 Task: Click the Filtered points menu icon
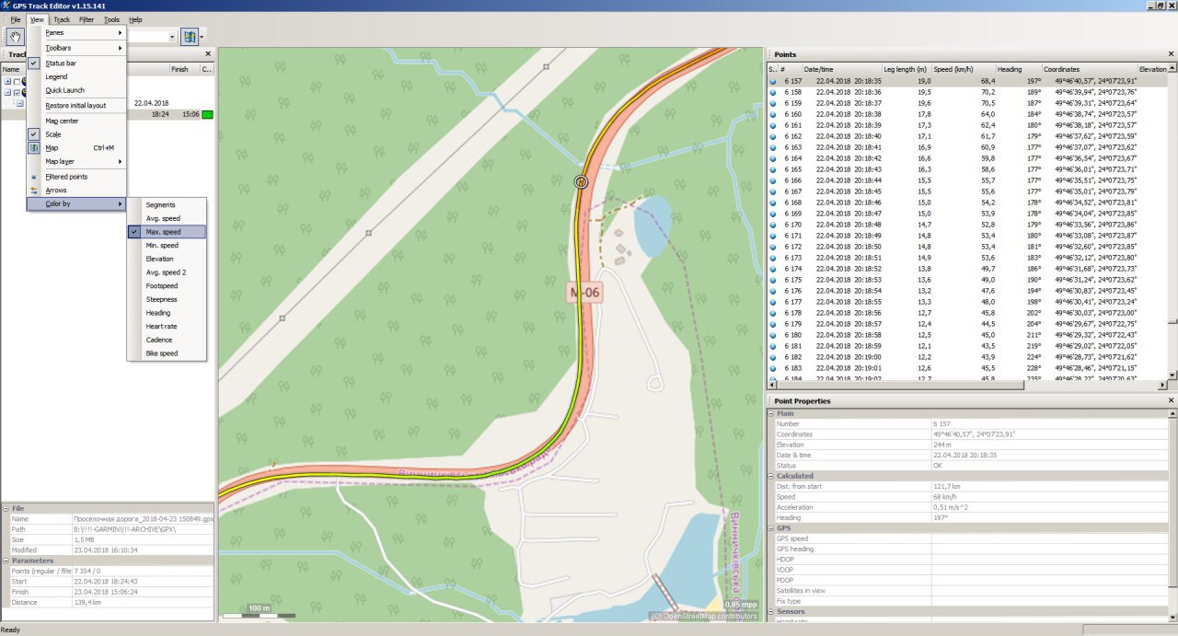click(34, 177)
